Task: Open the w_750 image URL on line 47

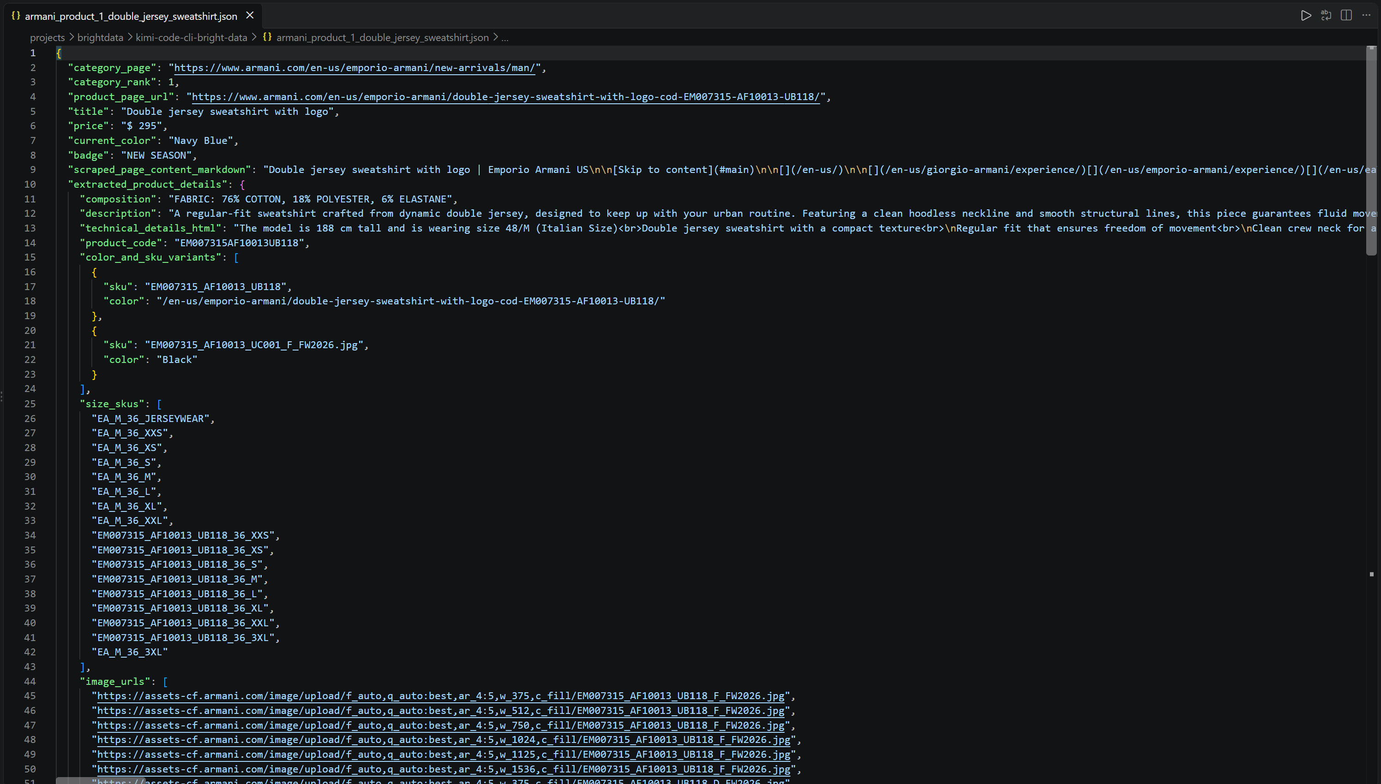Action: coord(441,725)
